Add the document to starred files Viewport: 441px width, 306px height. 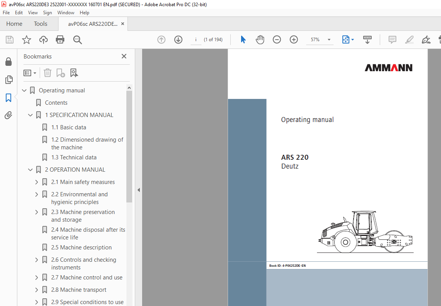(x=27, y=40)
